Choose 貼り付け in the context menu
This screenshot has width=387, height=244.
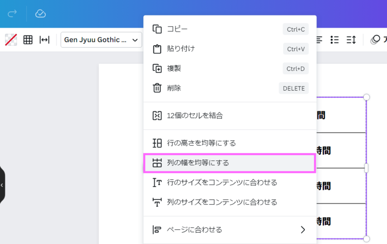coord(181,49)
